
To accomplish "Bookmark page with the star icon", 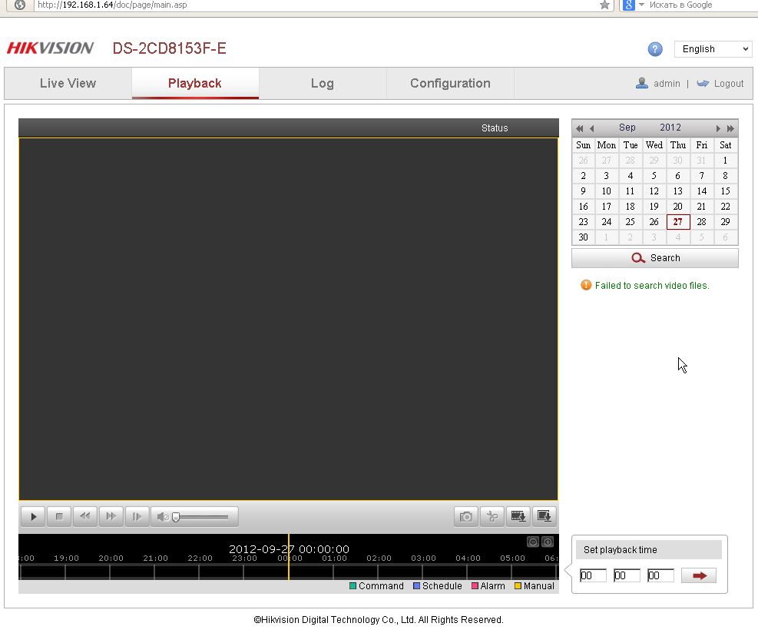I will click(x=604, y=5).
